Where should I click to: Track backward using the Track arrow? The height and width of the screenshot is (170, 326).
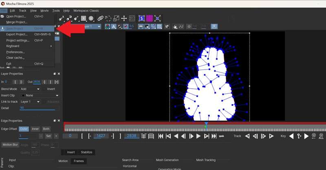click(247, 136)
